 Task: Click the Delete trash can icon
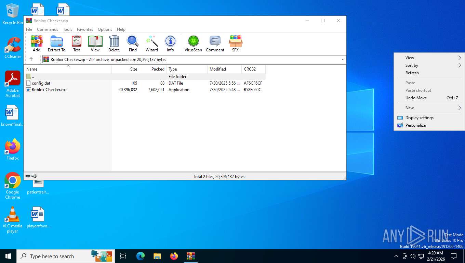tap(114, 43)
